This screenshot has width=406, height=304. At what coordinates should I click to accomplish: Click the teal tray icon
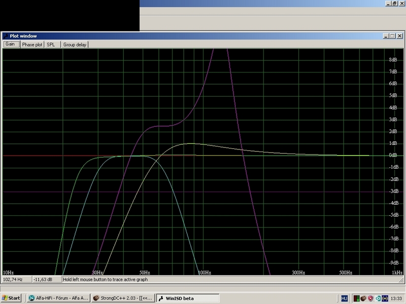click(378, 298)
